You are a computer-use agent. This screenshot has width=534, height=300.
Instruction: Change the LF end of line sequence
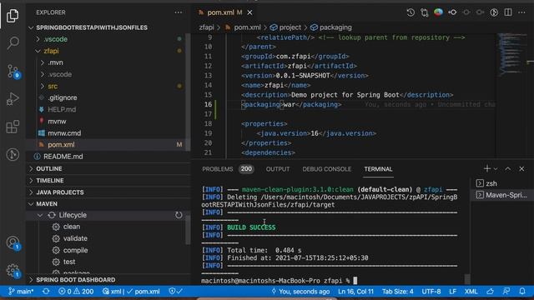click(x=452, y=292)
